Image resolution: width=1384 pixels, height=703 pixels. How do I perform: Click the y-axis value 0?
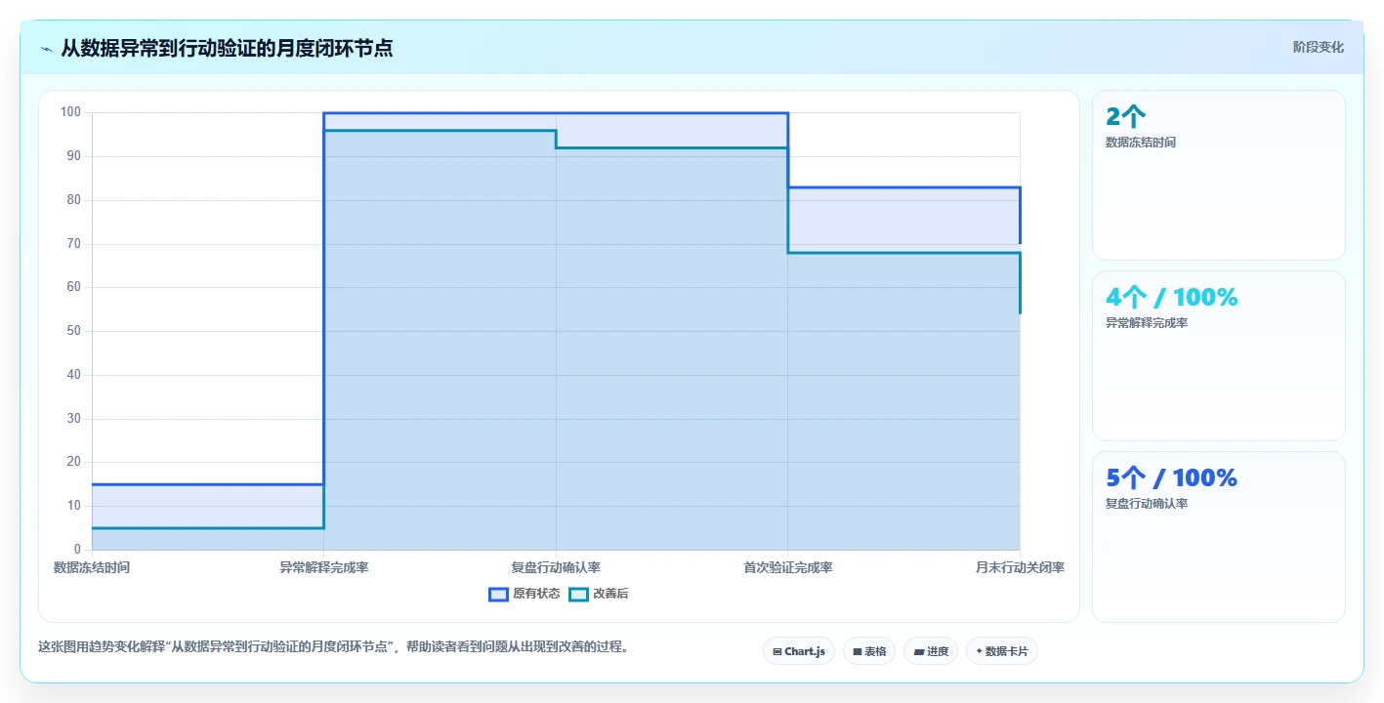coord(77,550)
